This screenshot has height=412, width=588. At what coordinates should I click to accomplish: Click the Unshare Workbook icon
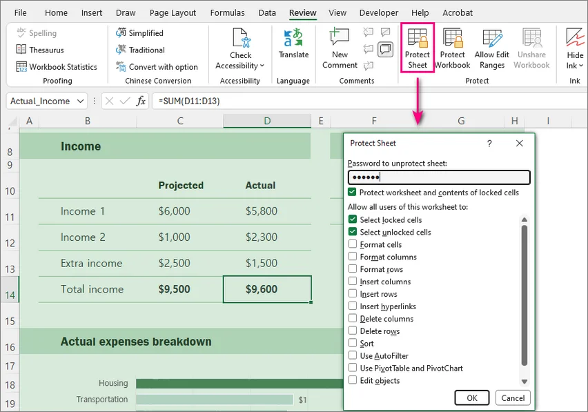531,37
